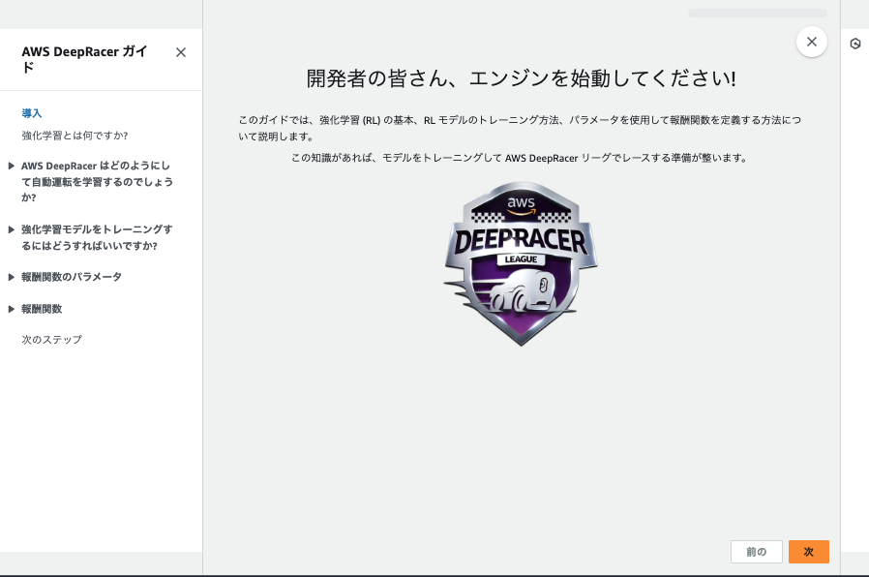The width and height of the screenshot is (869, 577).
Task: Close the AWS DeepRacer ガイド sidebar
Action: 180,52
